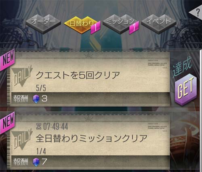
Task: Claim reward with the GET button
Action: (x=186, y=89)
